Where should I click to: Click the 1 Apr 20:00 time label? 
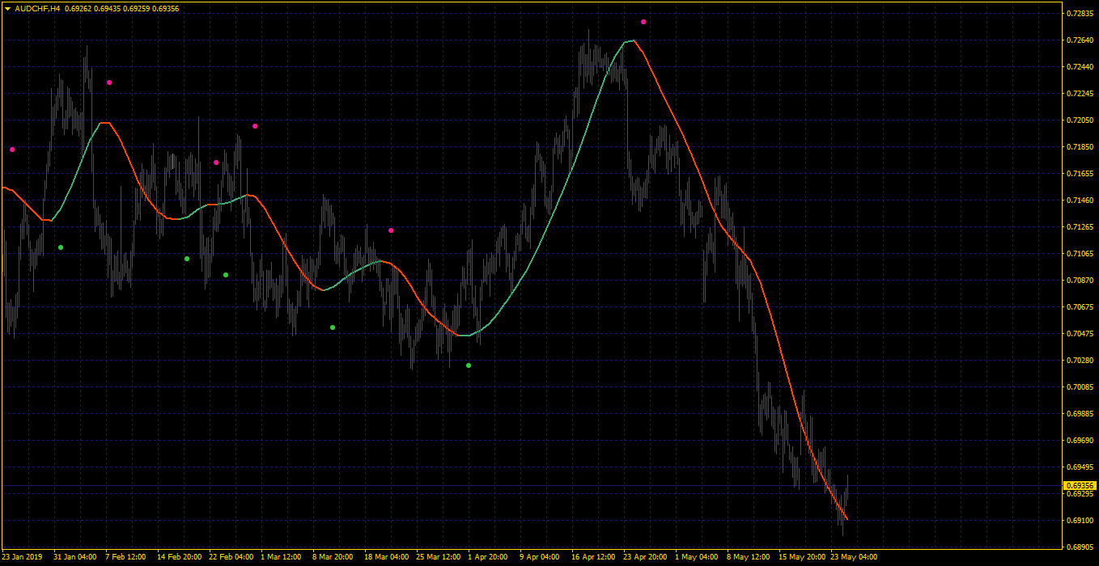tap(488, 557)
